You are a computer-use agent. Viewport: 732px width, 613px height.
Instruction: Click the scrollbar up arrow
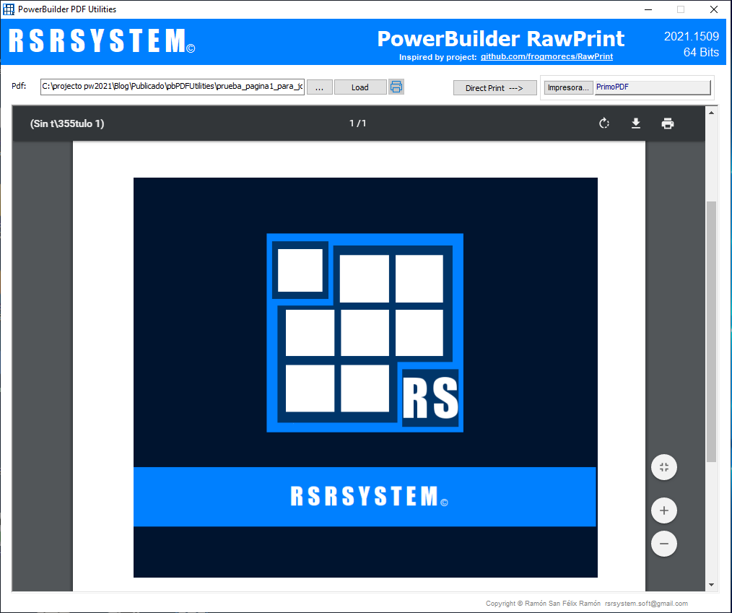[x=711, y=113]
